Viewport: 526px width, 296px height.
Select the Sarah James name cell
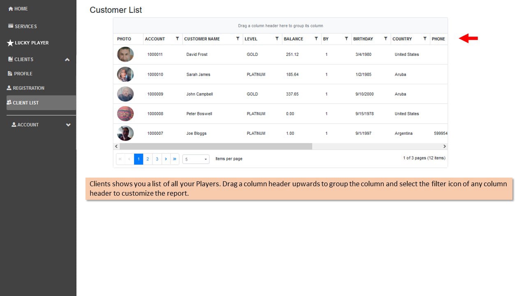(x=198, y=74)
